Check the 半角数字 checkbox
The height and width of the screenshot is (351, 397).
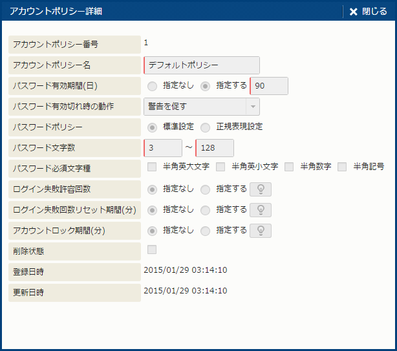(x=289, y=167)
